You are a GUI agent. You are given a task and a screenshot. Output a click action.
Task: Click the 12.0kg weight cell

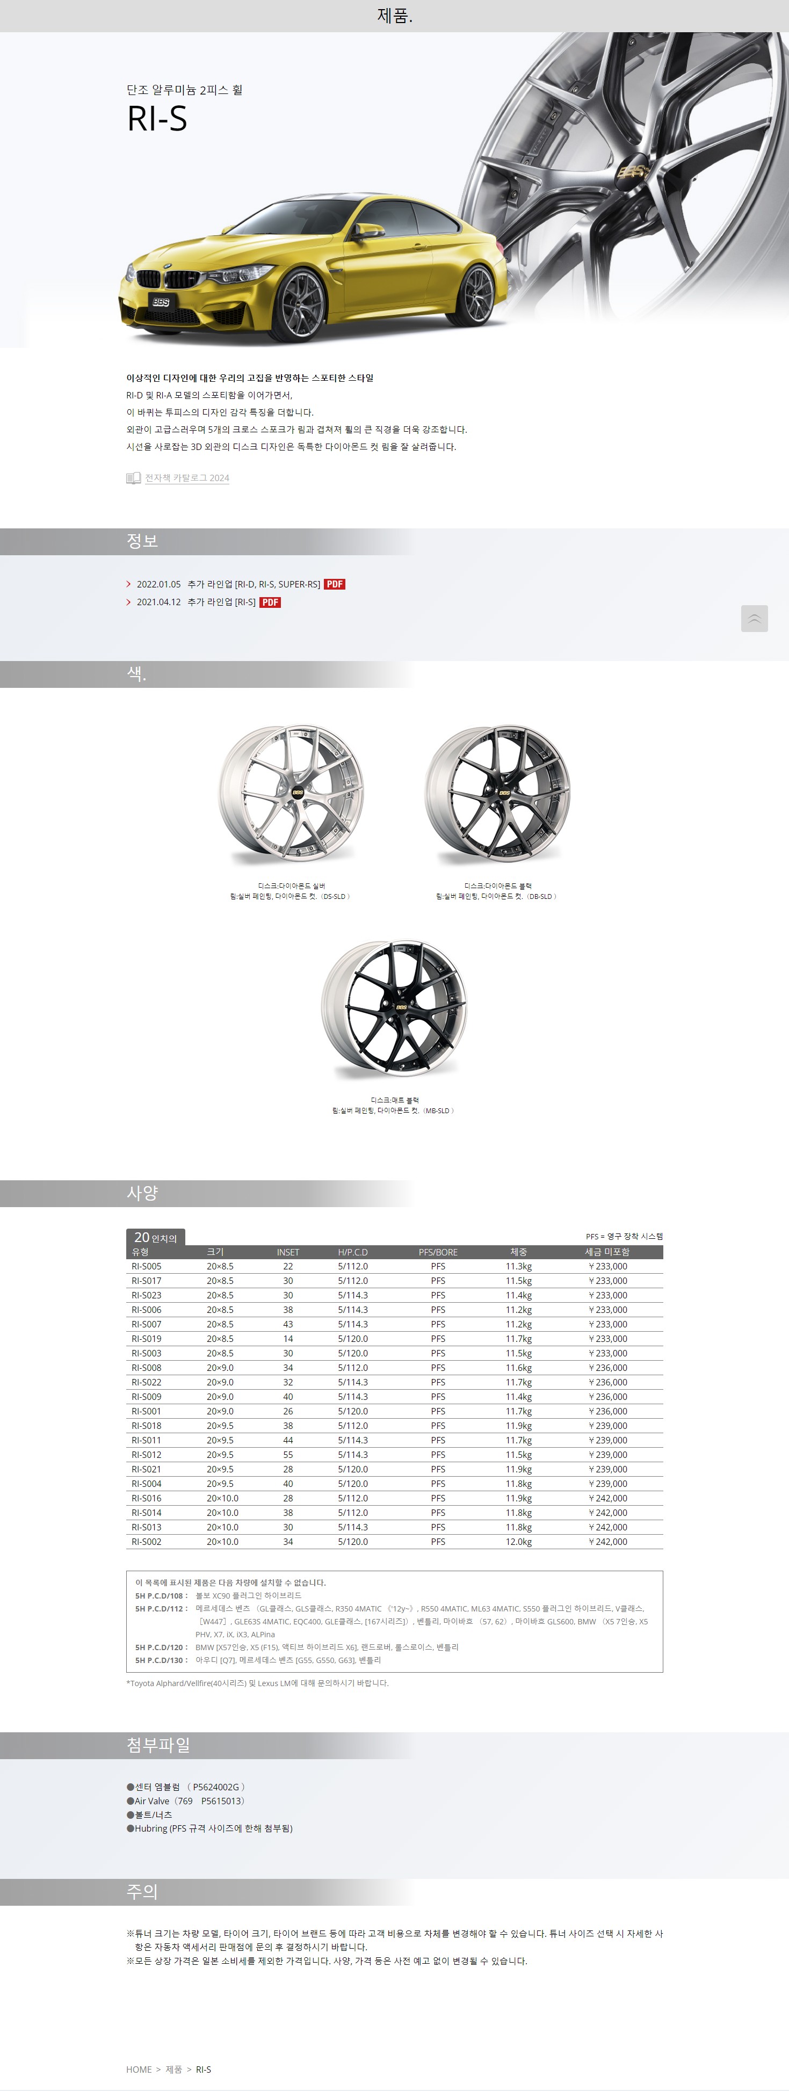pyautogui.click(x=519, y=1542)
